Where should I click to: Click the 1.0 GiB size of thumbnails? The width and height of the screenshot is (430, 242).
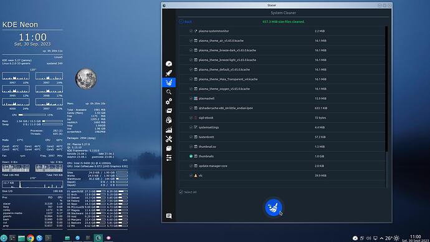coord(319,157)
